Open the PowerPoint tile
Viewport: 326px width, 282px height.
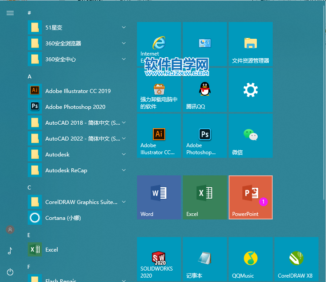click(250, 197)
